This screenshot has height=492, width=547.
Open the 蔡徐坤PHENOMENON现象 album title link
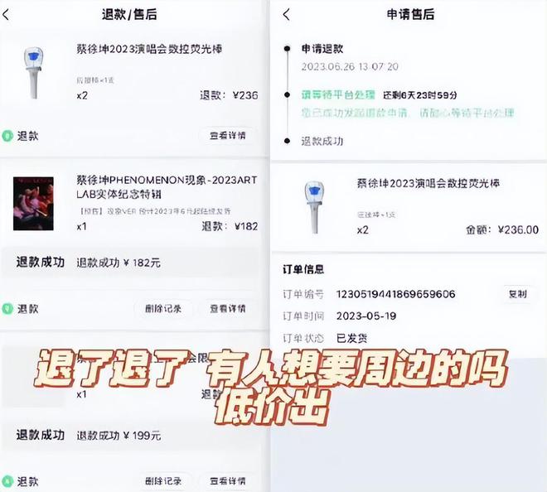point(167,187)
